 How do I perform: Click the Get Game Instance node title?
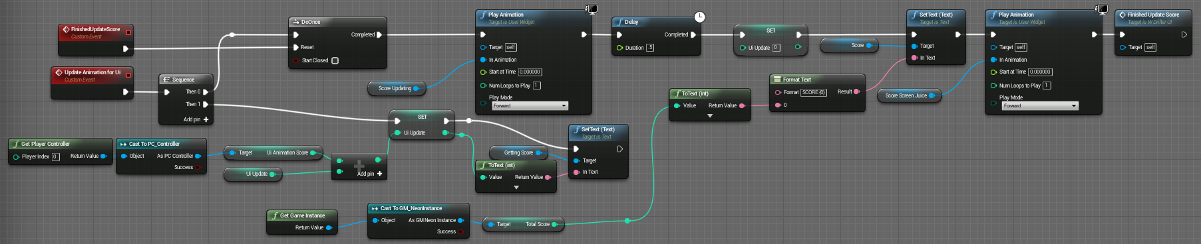pyautogui.click(x=302, y=215)
